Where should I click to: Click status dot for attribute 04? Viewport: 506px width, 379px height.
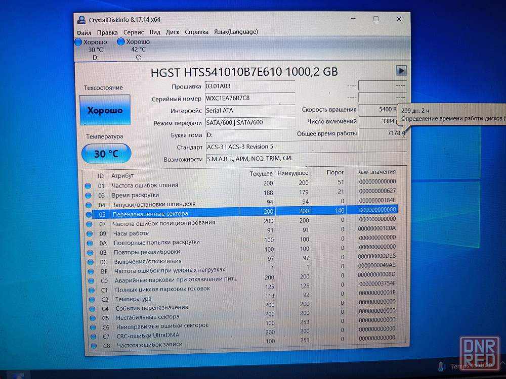[x=89, y=205]
